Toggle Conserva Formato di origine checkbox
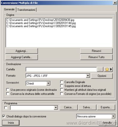The height and width of the screenshot is (127, 118). coord(62,94)
